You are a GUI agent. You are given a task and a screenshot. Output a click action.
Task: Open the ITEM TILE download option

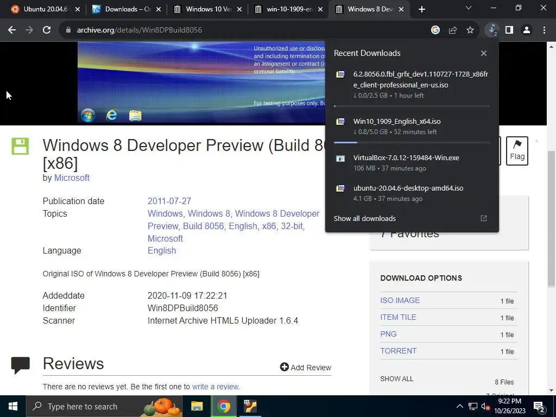click(398, 317)
